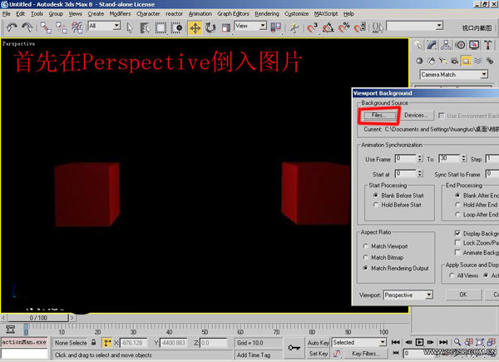Switch to the Modify command panel
The height and width of the screenshot is (362, 499).
(432, 45)
